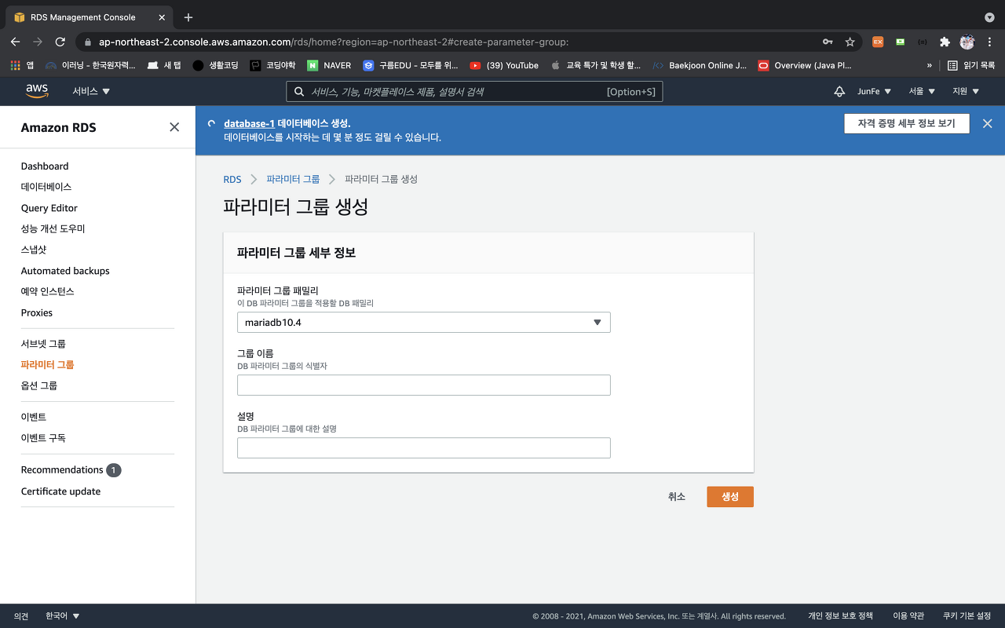The height and width of the screenshot is (628, 1005).
Task: Expand the 서비스 services dropdown
Action: coord(92,91)
